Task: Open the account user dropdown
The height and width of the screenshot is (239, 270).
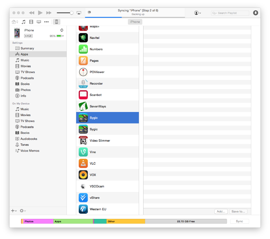Action: (x=197, y=13)
